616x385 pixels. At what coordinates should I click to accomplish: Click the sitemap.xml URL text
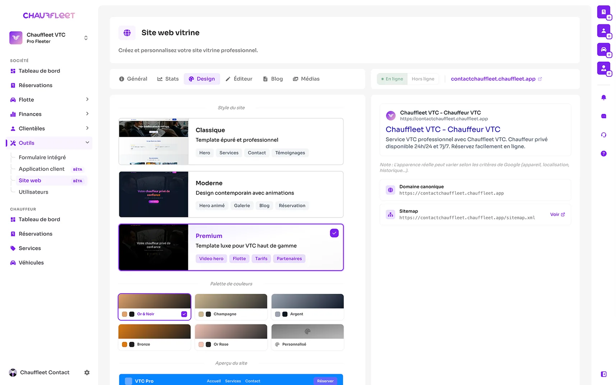467,218
